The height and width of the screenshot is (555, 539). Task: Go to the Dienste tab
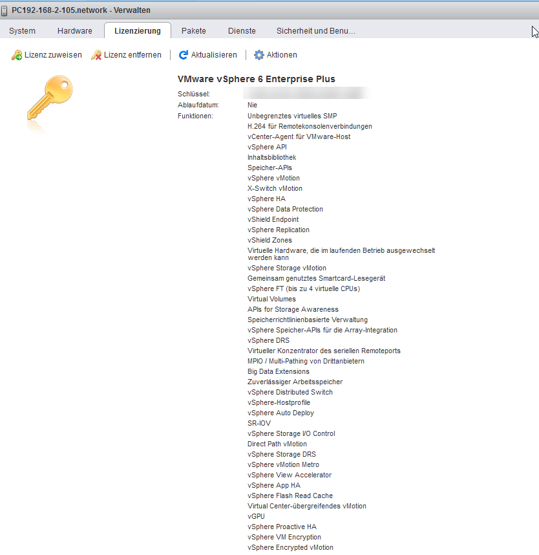242,31
